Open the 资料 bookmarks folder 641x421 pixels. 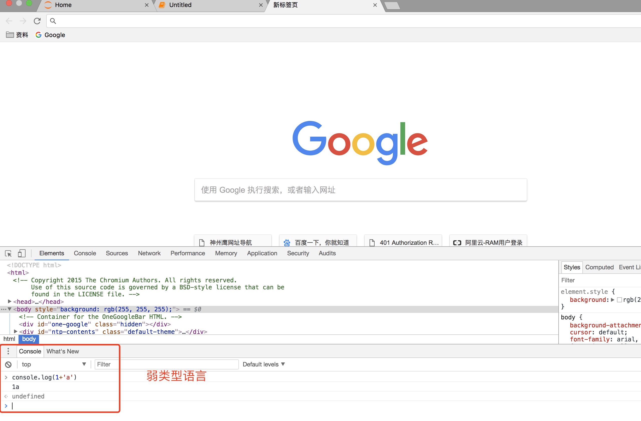point(17,35)
